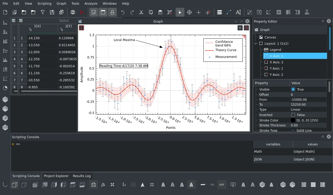Image resolution: width=333 pixels, height=195 pixels.
Task: Open the Scripting menu
Action: point(44,3)
